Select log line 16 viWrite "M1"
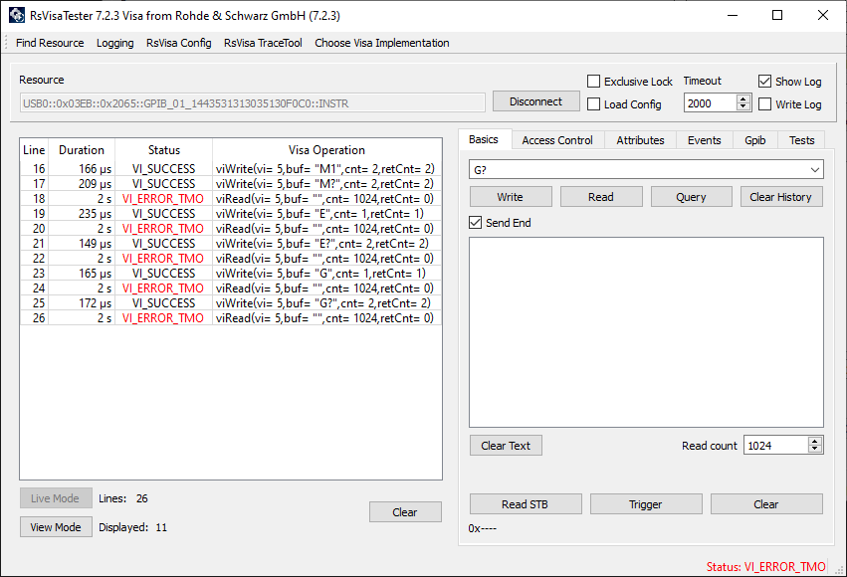The height and width of the screenshot is (577, 847). click(231, 169)
